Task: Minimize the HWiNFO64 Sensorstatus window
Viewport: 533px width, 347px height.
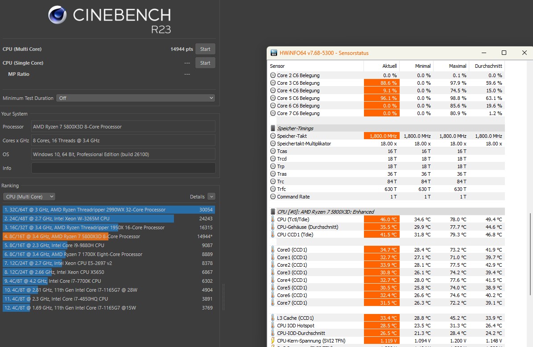Action: click(483, 53)
